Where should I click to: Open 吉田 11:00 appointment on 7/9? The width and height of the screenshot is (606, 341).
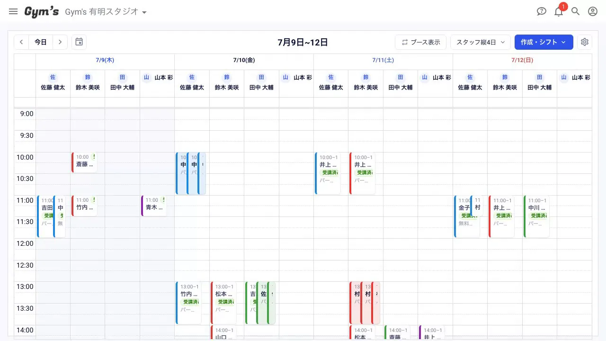tap(45, 216)
